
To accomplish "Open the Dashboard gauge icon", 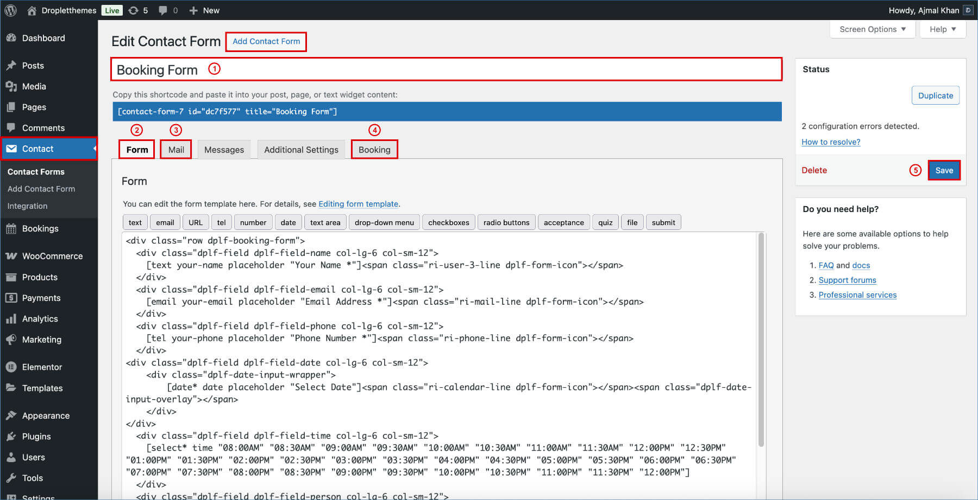I will (11, 38).
